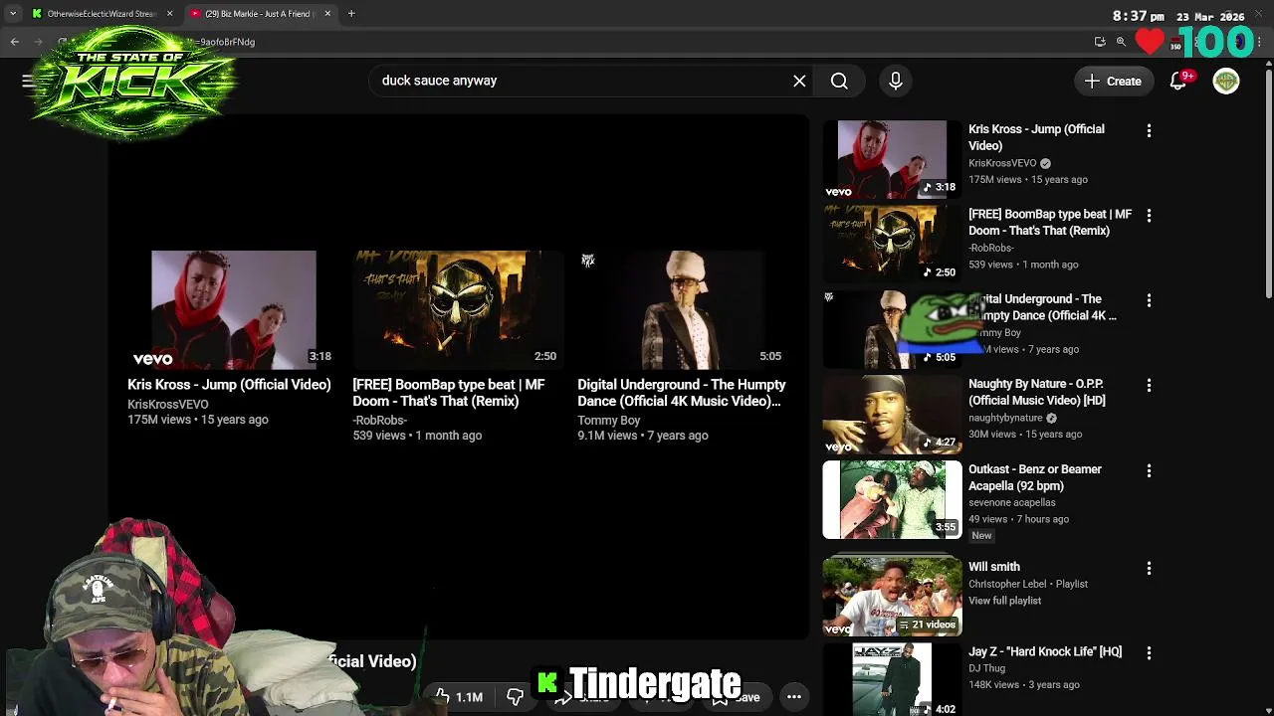This screenshot has width=1274, height=716.
Task: Open more options for Naughty By Nature O.P.P.
Action: pos(1149,385)
